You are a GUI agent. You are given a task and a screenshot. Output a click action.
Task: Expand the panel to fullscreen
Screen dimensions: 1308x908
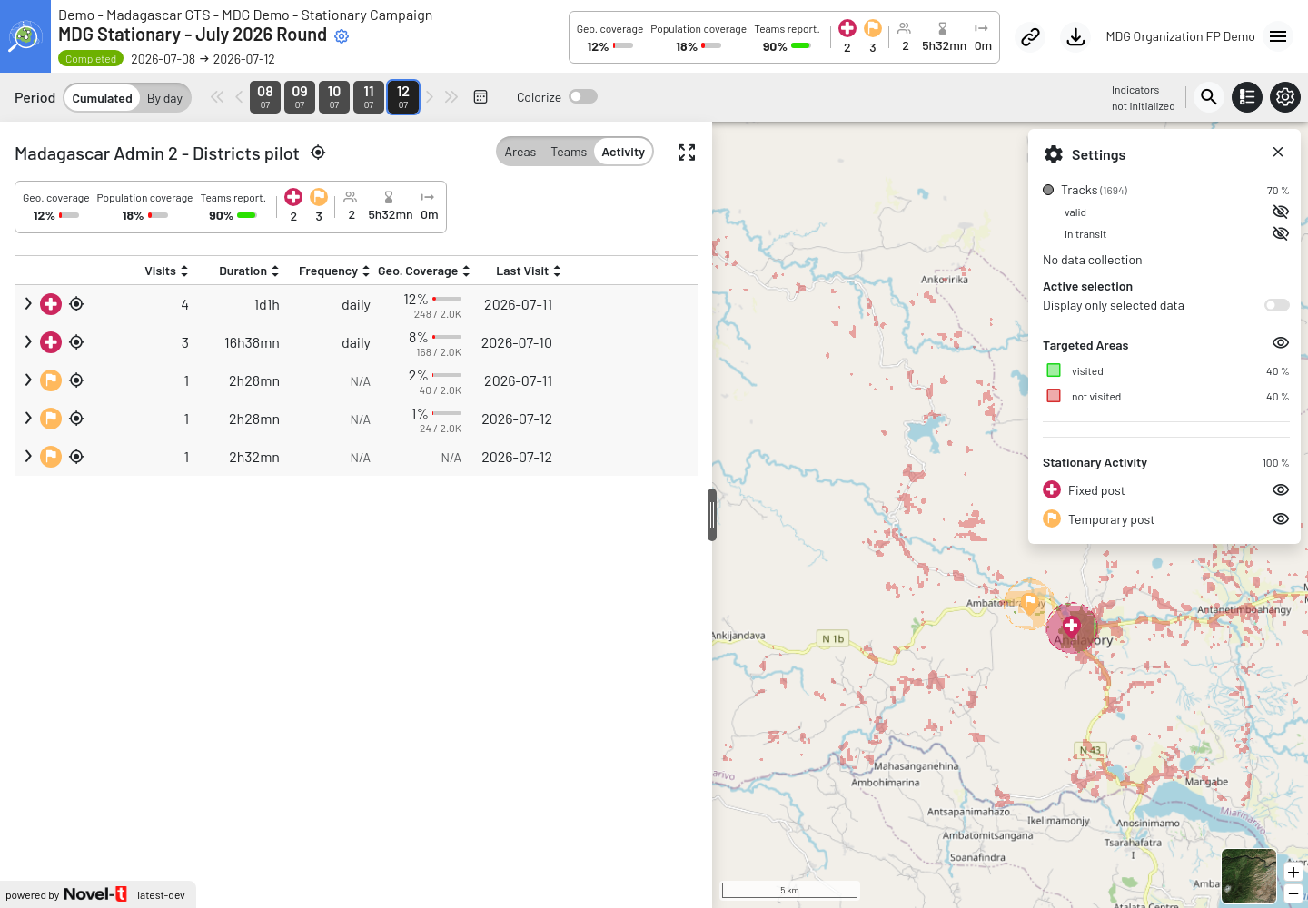click(687, 153)
